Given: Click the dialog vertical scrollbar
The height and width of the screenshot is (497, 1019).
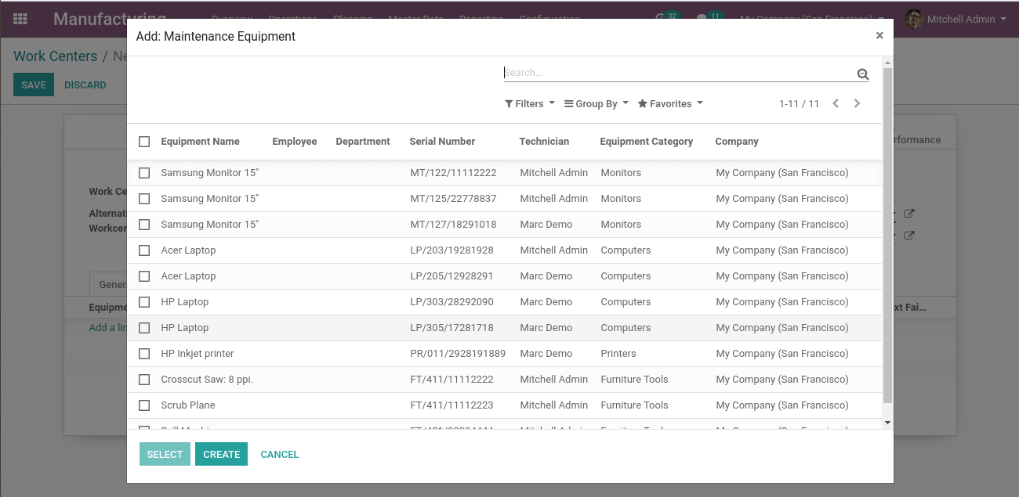Looking at the screenshot, I should click(887, 235).
